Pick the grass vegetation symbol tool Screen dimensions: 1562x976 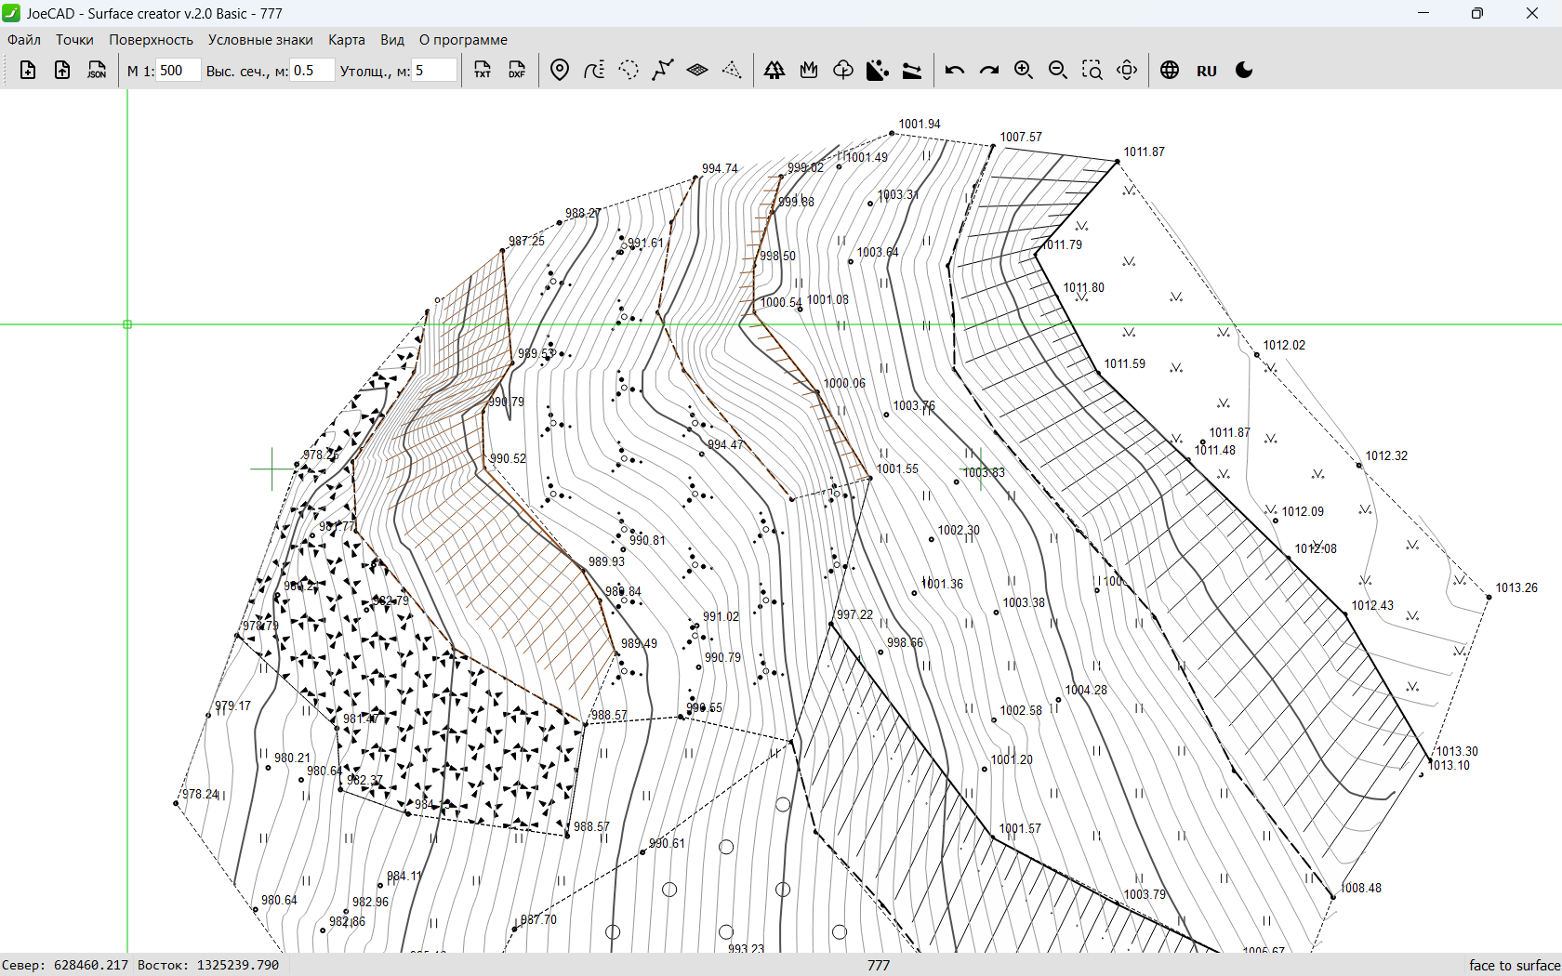point(809,71)
